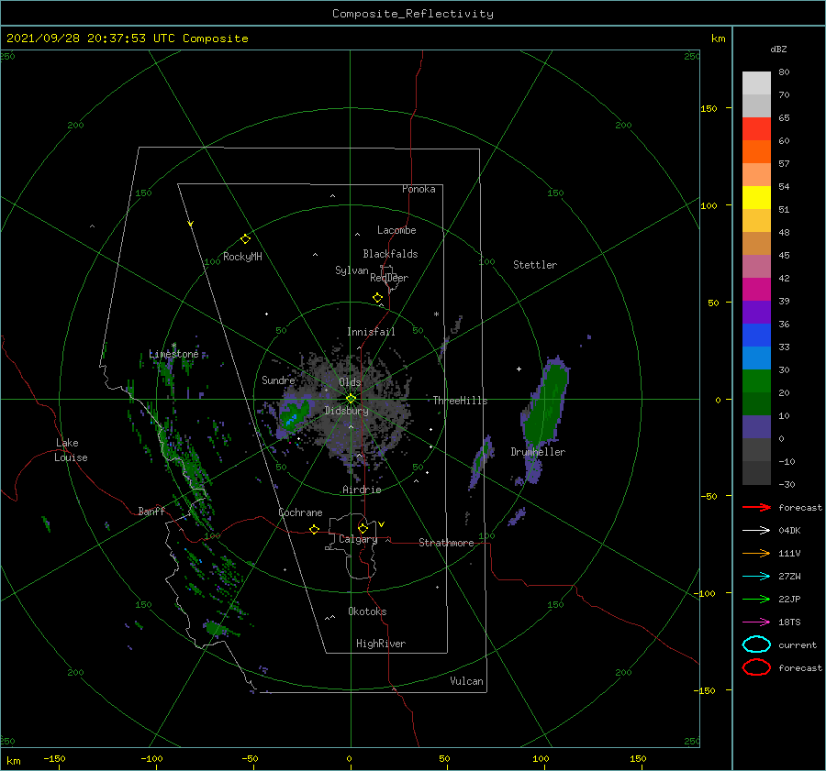Select the magenta 18TS arrow symbol
Screen dimensions: 826x771
(756, 622)
